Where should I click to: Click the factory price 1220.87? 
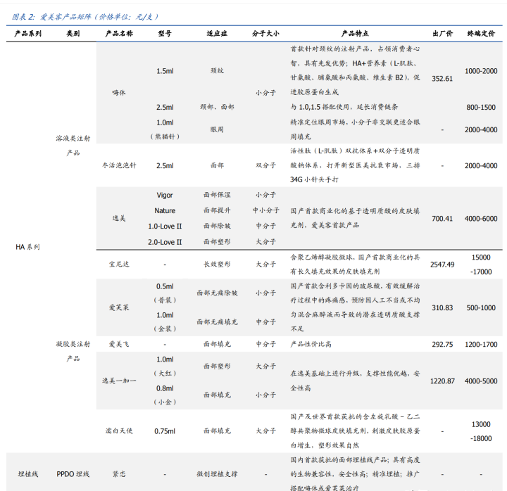point(442,381)
